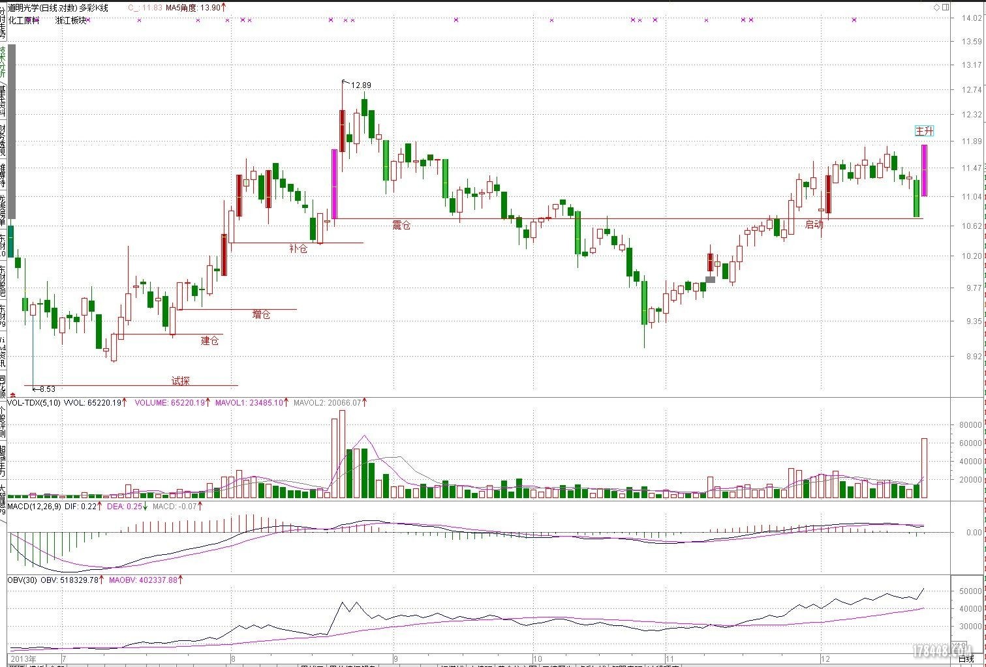This screenshot has height=667, width=986.
Task: Click the small red marker icon near the main chart's bottom-left corner
Action: coord(12,394)
